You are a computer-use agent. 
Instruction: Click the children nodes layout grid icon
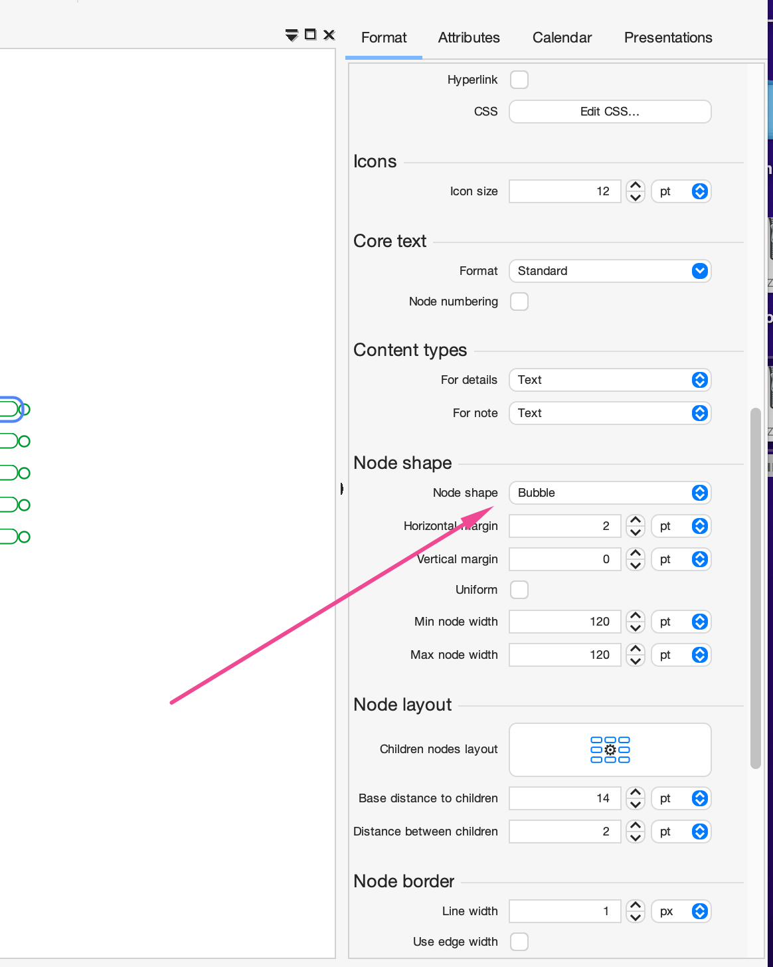pyautogui.click(x=610, y=750)
